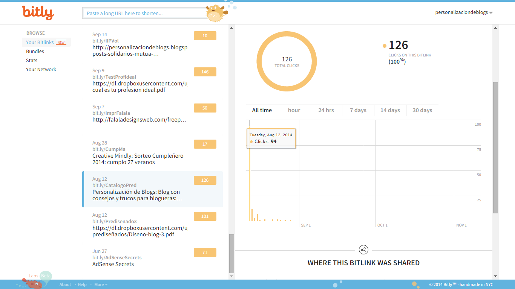Select the bit.ly/AdSenseSecrets short link
Image resolution: width=515 pixels, height=289 pixels.
point(117,257)
